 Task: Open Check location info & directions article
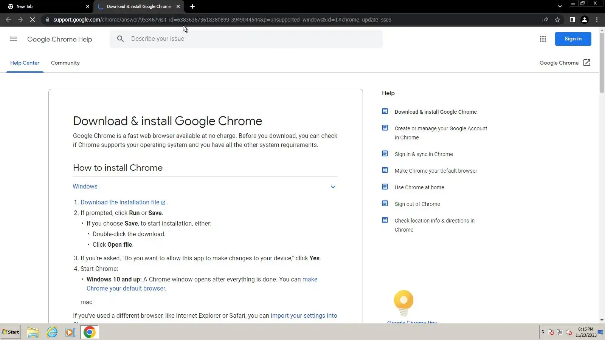pos(434,225)
